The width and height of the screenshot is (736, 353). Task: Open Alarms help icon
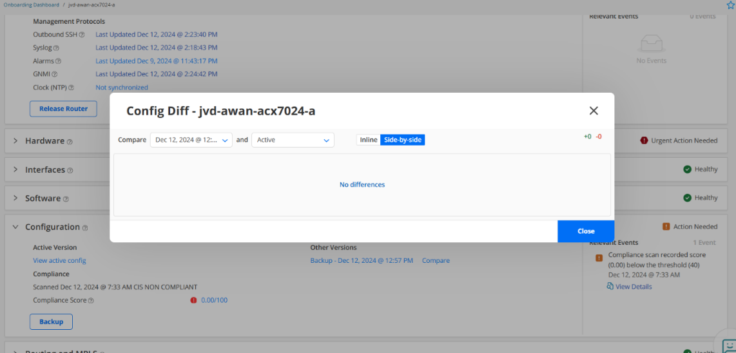point(58,61)
